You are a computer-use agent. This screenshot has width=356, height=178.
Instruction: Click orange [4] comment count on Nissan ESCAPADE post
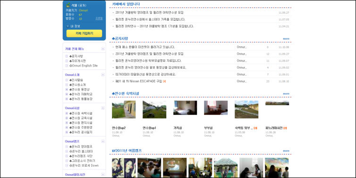(x=164, y=81)
